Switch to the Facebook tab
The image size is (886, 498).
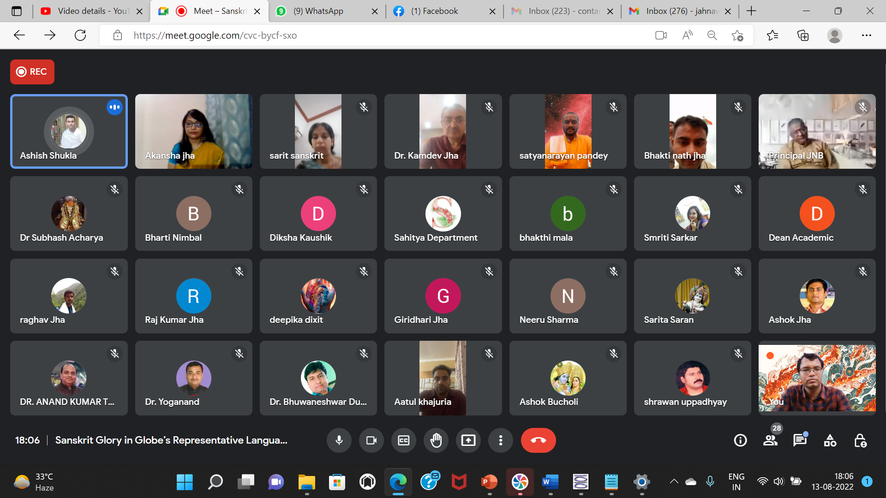[x=435, y=11]
